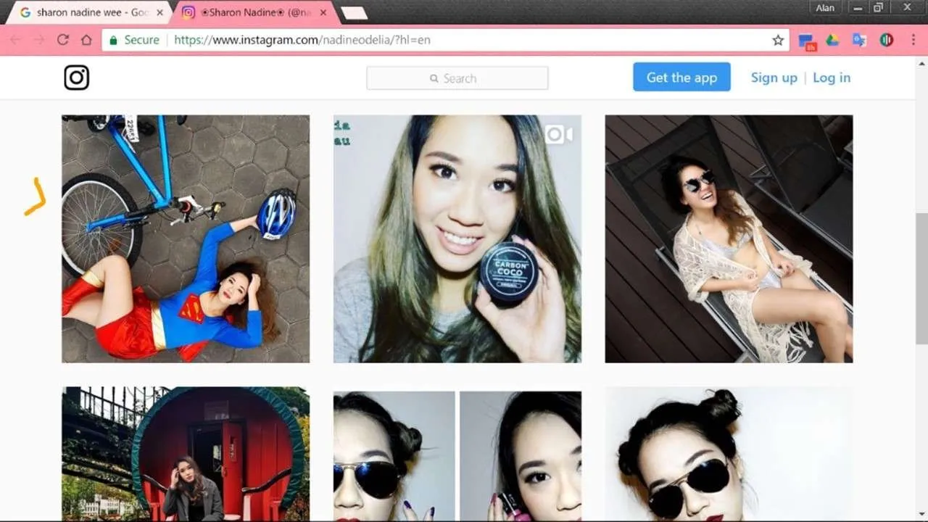This screenshot has height=522, width=928.
Task: Click the Instagram camera logo
Action: 77,78
